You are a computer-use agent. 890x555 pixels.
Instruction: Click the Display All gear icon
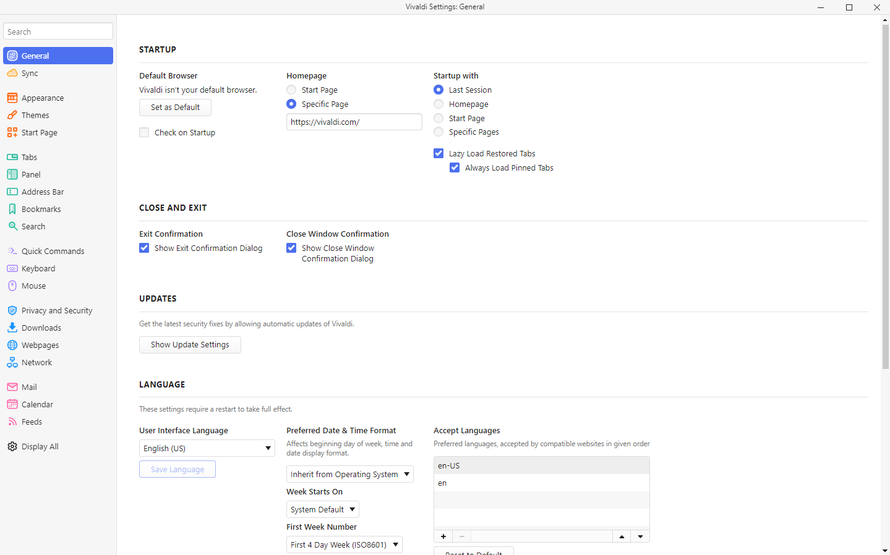[x=12, y=446]
